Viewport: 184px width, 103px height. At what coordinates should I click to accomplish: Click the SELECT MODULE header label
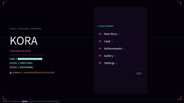(x=107, y=26)
